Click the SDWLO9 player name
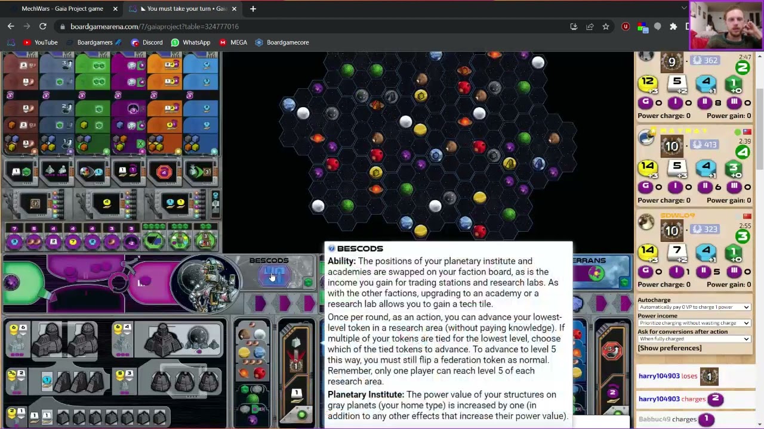764x429 pixels. 677,216
